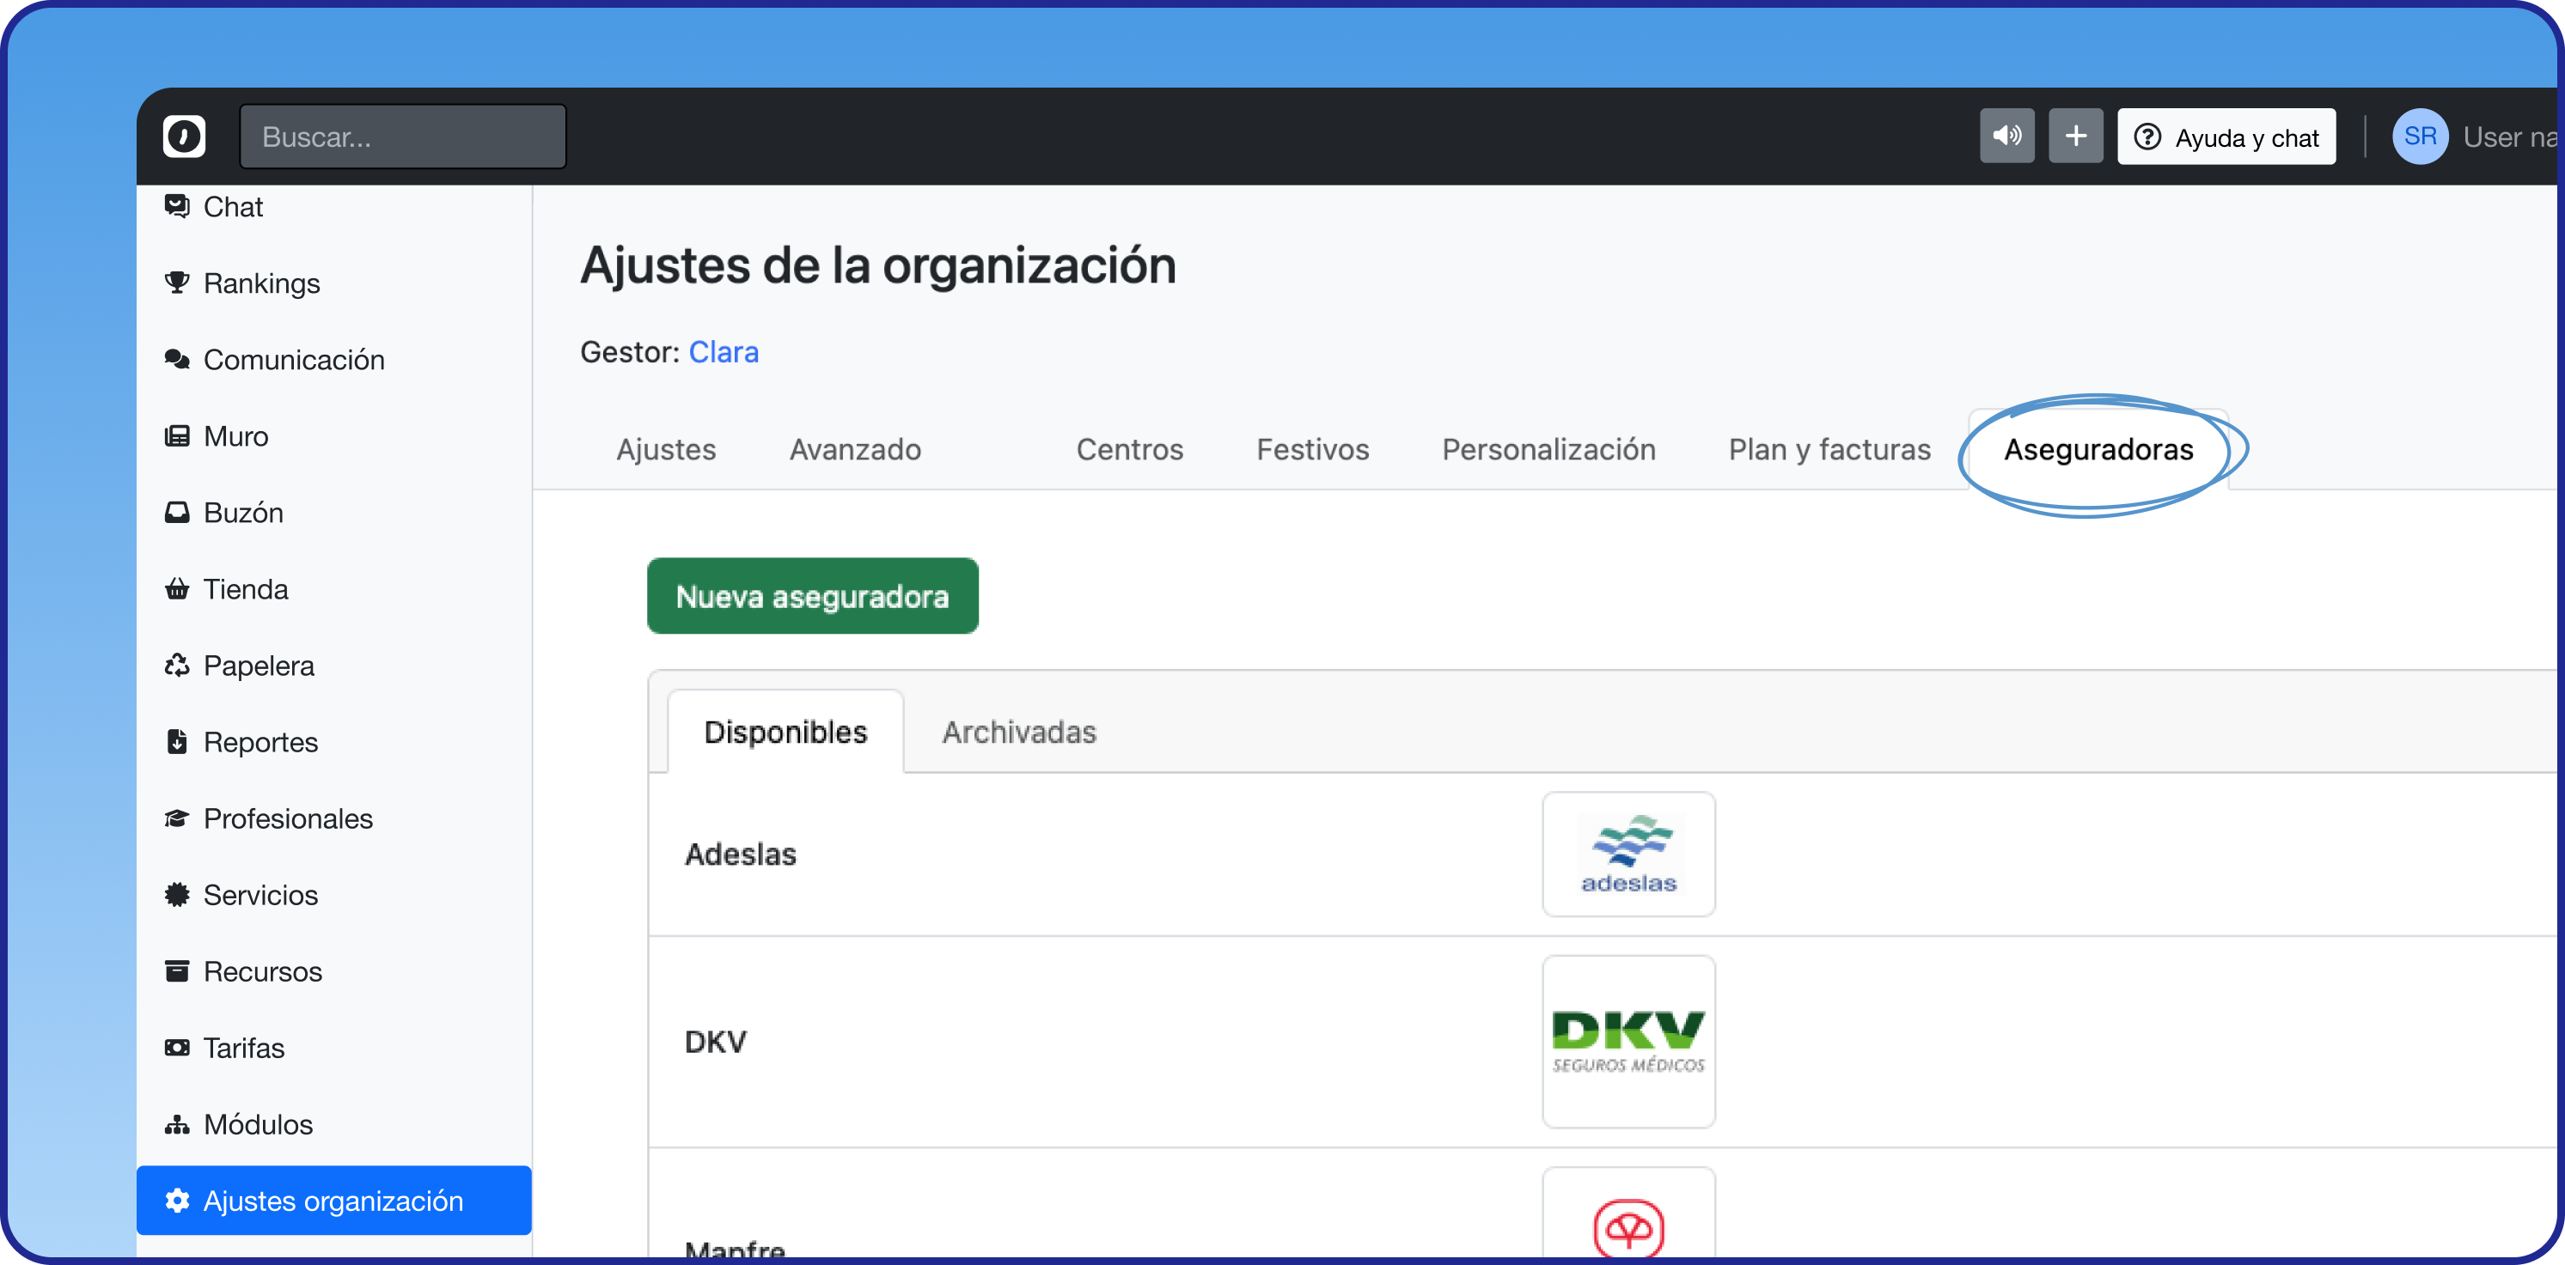This screenshot has width=2565, height=1265.
Task: Open the Centros tab
Action: coord(1129,450)
